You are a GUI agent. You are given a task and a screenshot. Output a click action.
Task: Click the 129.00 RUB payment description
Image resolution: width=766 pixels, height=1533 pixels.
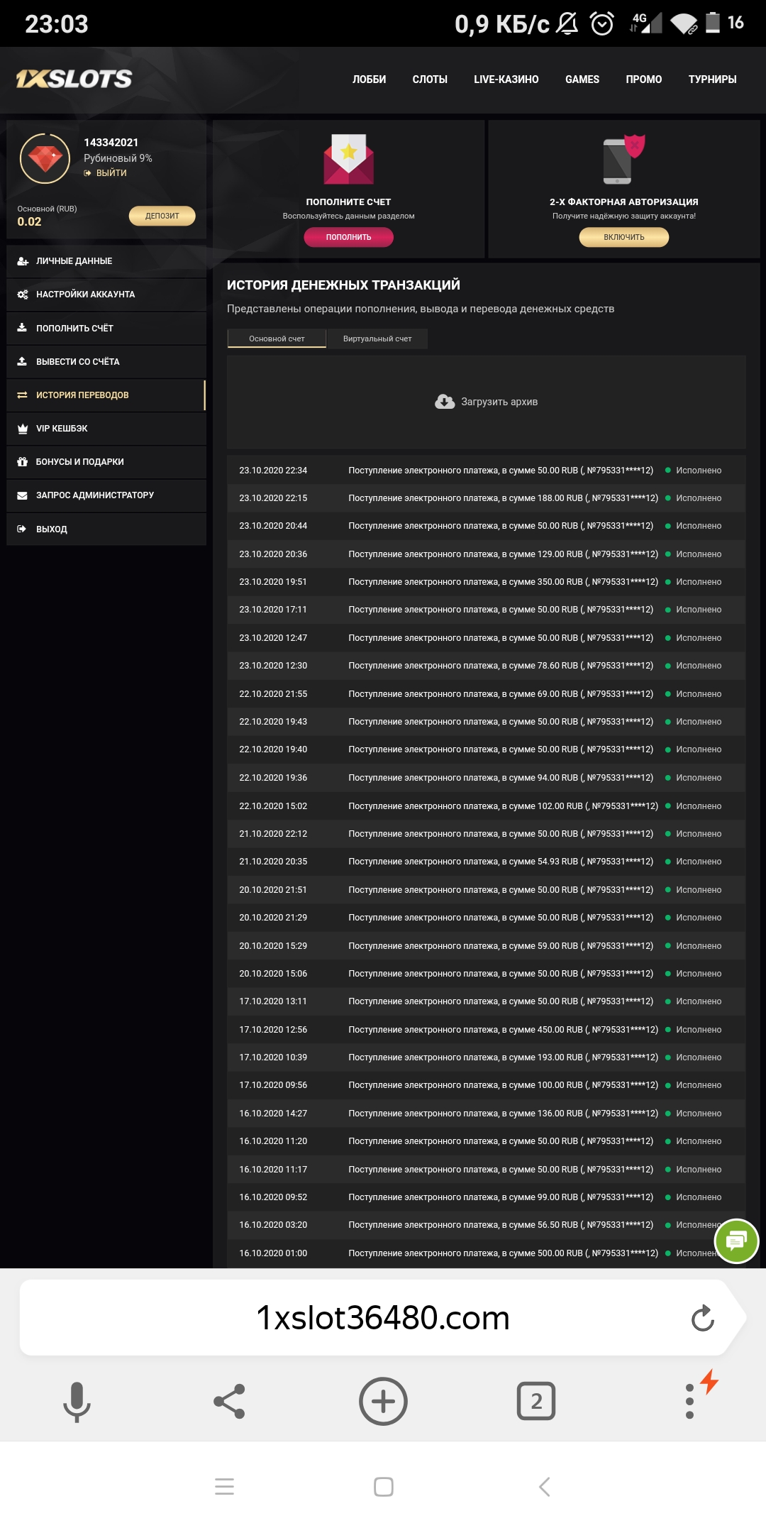(503, 554)
